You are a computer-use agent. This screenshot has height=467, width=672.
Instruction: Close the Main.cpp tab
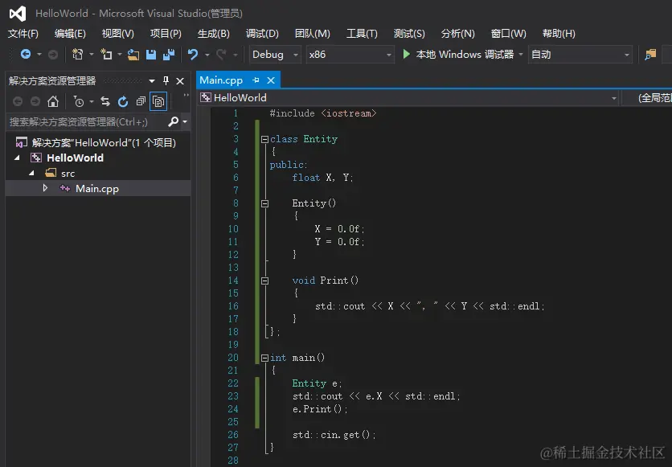click(270, 80)
